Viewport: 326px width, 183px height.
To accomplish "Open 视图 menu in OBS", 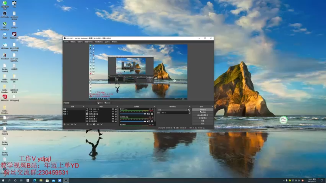I will point(80,42).
